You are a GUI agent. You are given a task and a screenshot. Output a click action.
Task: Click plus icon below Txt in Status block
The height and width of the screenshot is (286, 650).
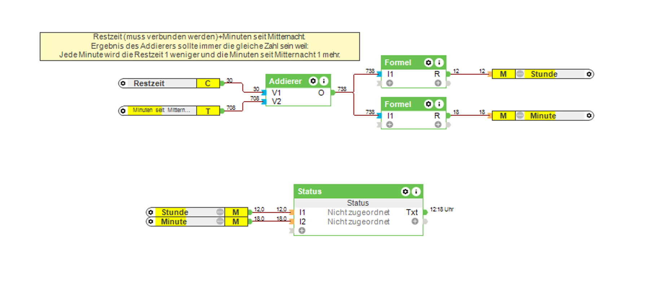click(415, 221)
